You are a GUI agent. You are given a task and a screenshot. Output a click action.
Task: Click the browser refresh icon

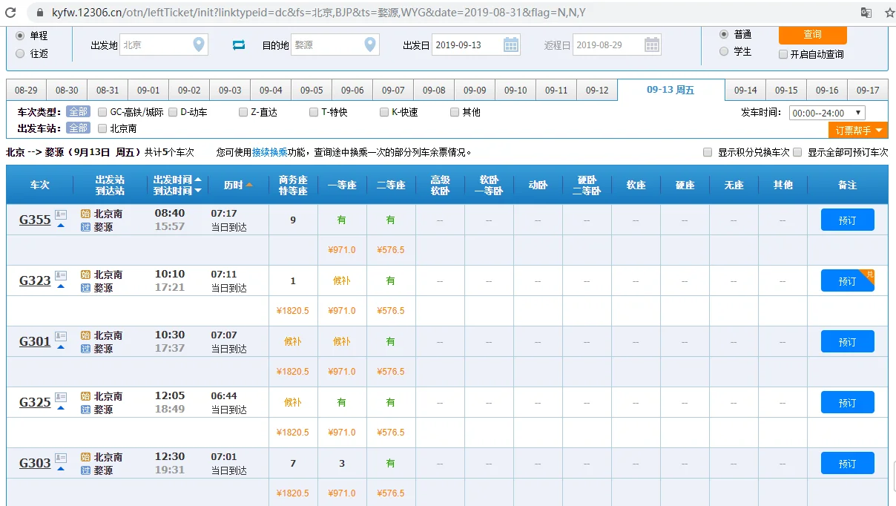click(10, 12)
